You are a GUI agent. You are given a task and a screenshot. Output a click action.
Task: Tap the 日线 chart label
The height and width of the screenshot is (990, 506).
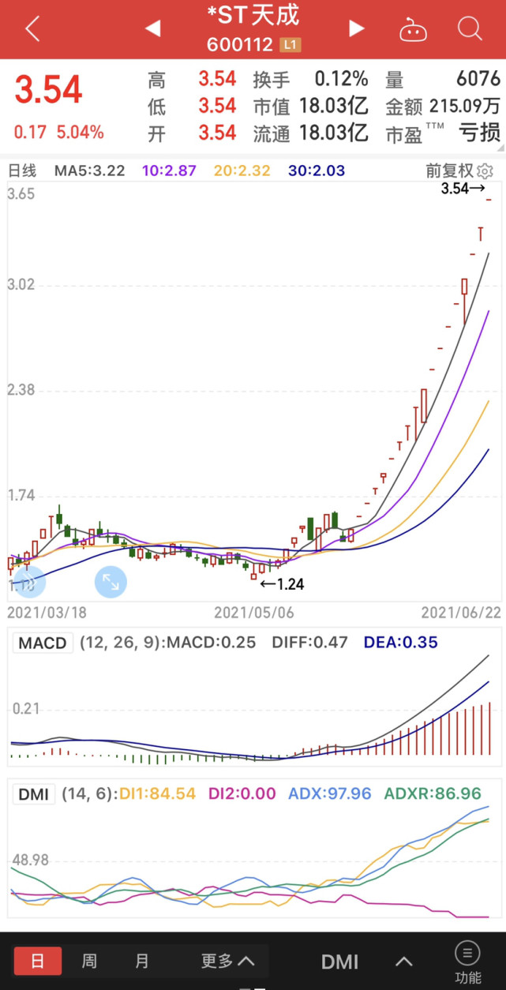tap(22, 171)
